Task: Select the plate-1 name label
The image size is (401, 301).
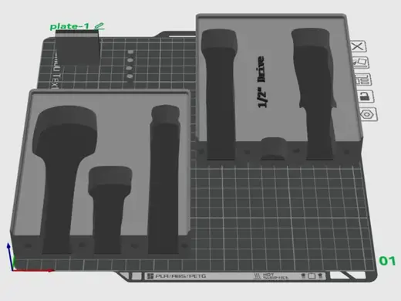Action: click(69, 26)
